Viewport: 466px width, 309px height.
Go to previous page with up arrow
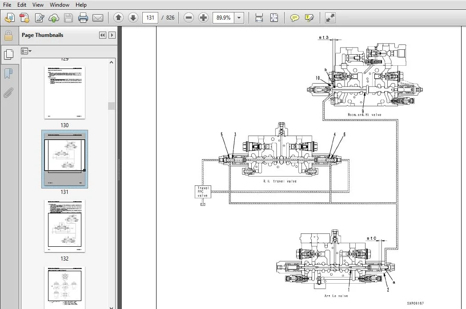pos(118,17)
